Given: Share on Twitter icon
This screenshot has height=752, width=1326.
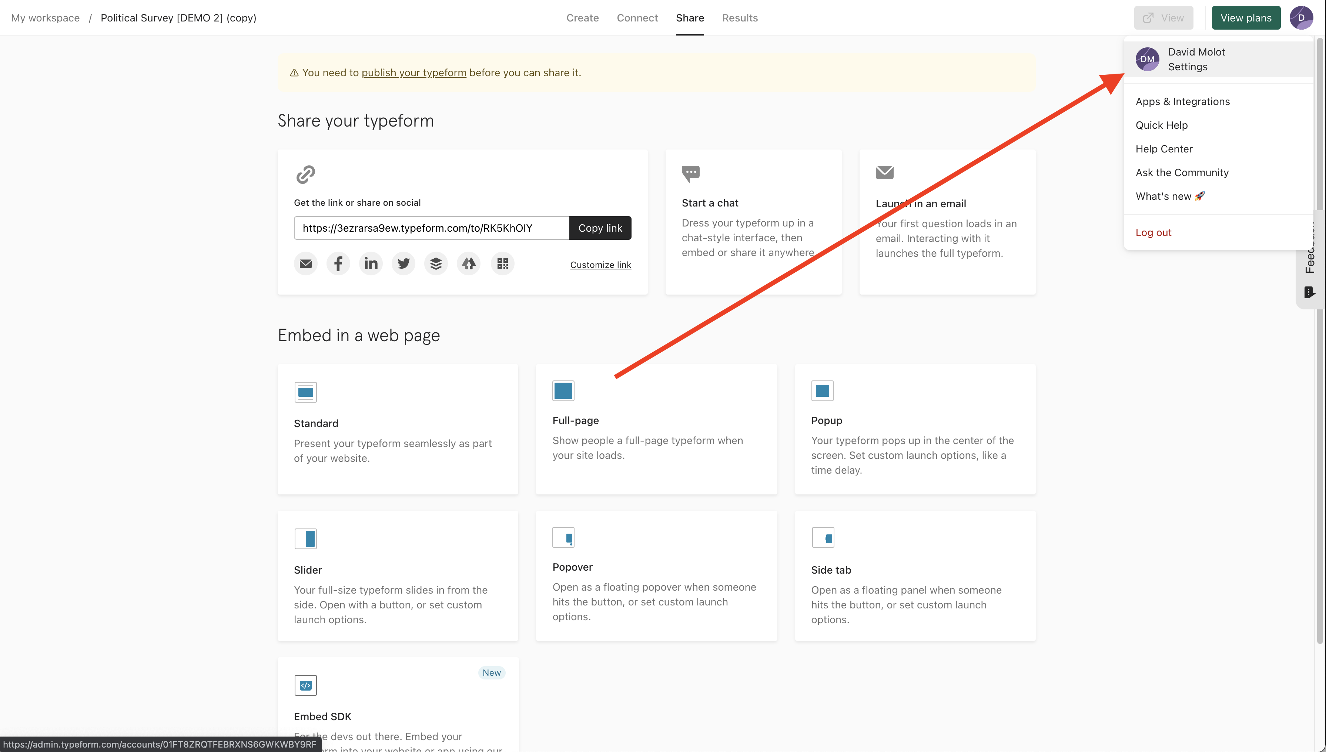Looking at the screenshot, I should pyautogui.click(x=404, y=264).
